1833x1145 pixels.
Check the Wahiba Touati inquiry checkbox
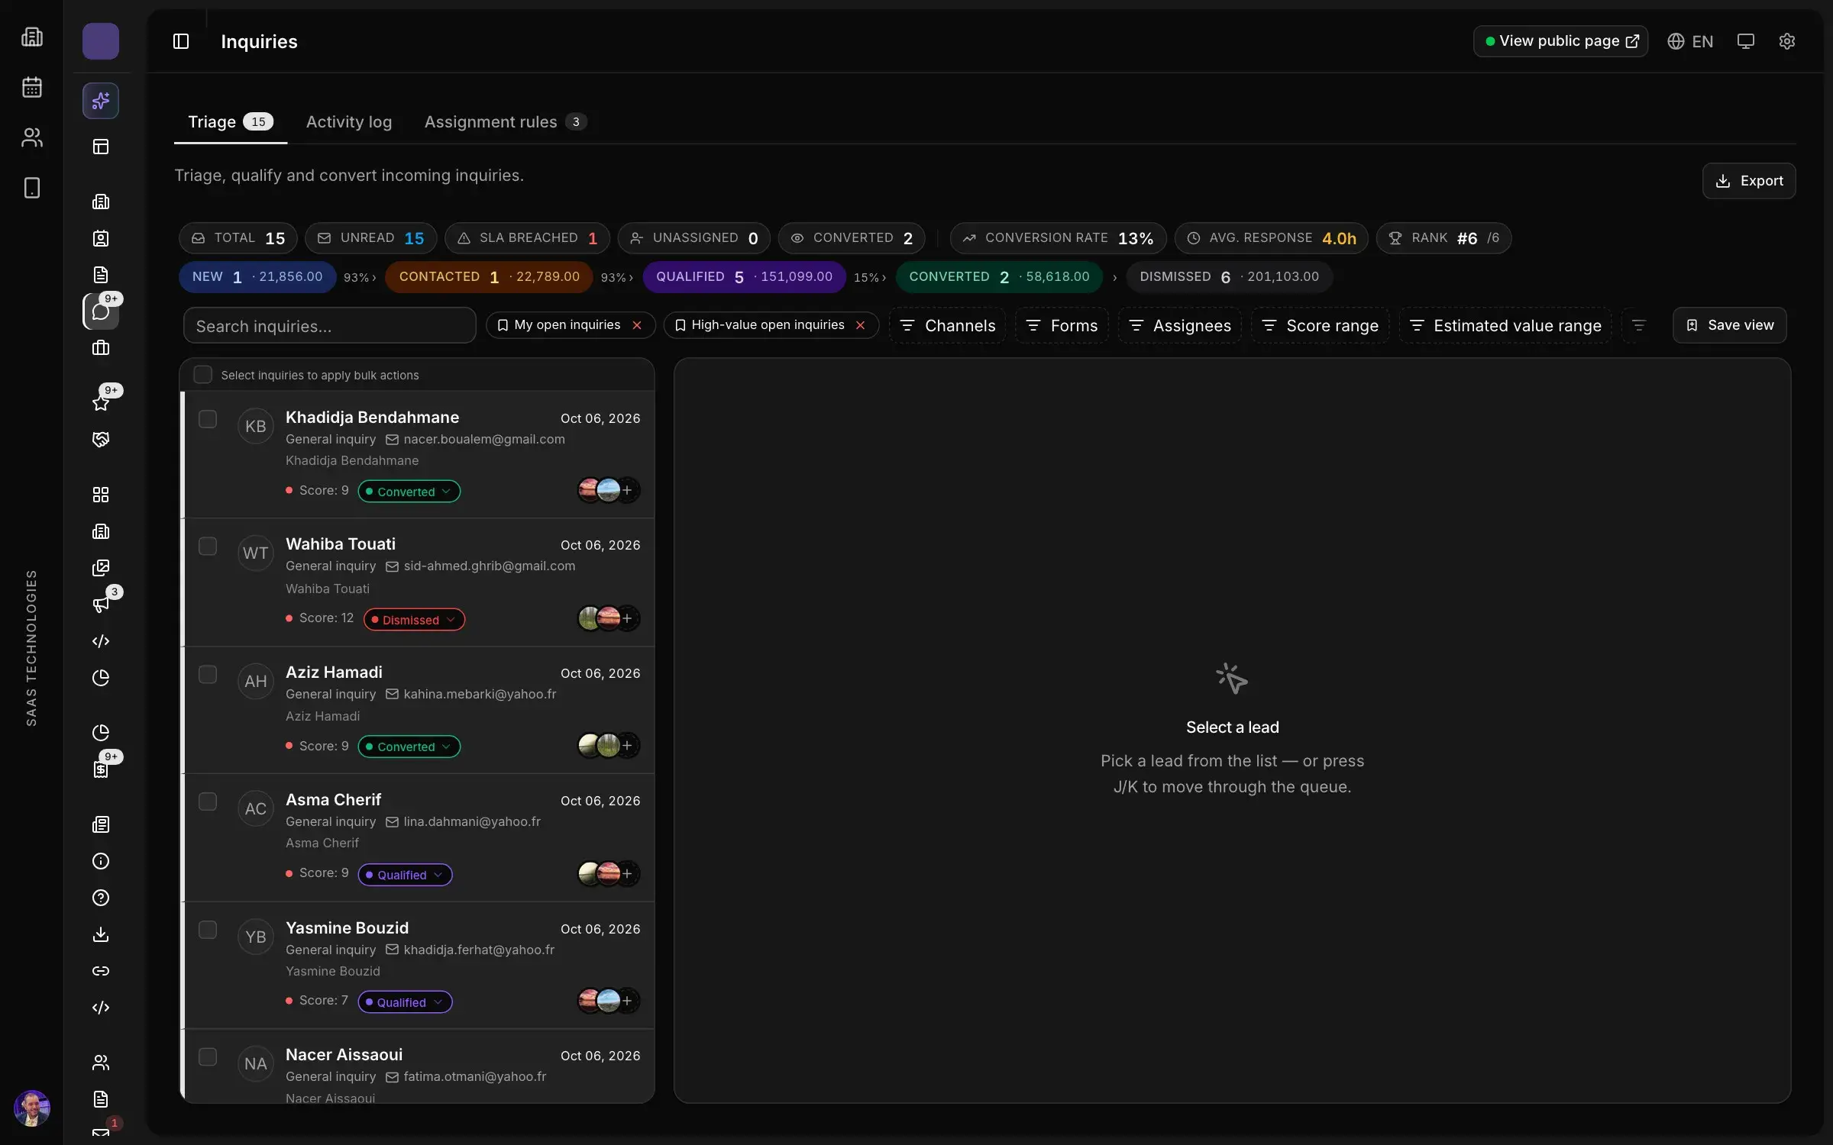208,547
